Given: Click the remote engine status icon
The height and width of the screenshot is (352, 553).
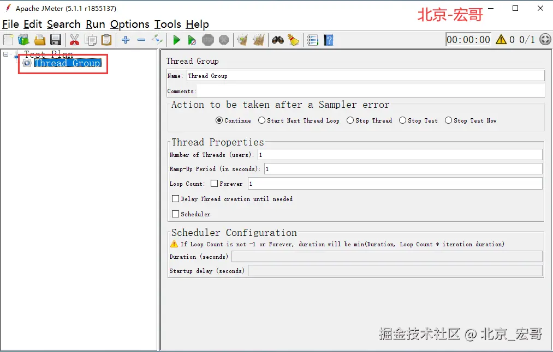Looking at the screenshot, I should click(545, 39).
